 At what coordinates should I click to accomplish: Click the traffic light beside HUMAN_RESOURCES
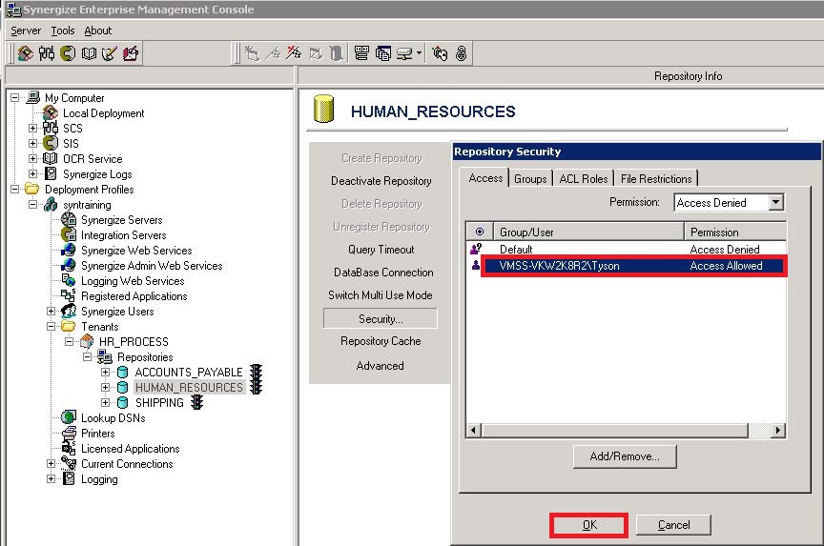click(256, 387)
